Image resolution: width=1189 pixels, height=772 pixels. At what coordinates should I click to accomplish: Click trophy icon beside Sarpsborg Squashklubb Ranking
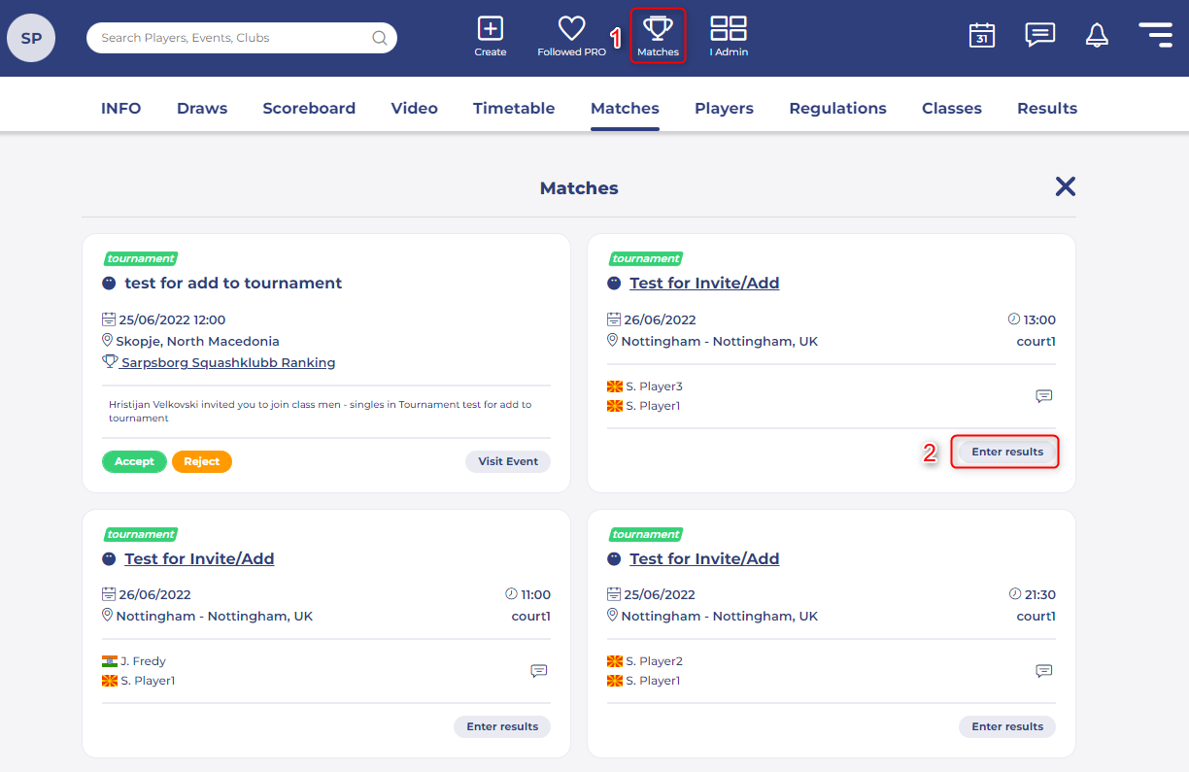(x=110, y=362)
